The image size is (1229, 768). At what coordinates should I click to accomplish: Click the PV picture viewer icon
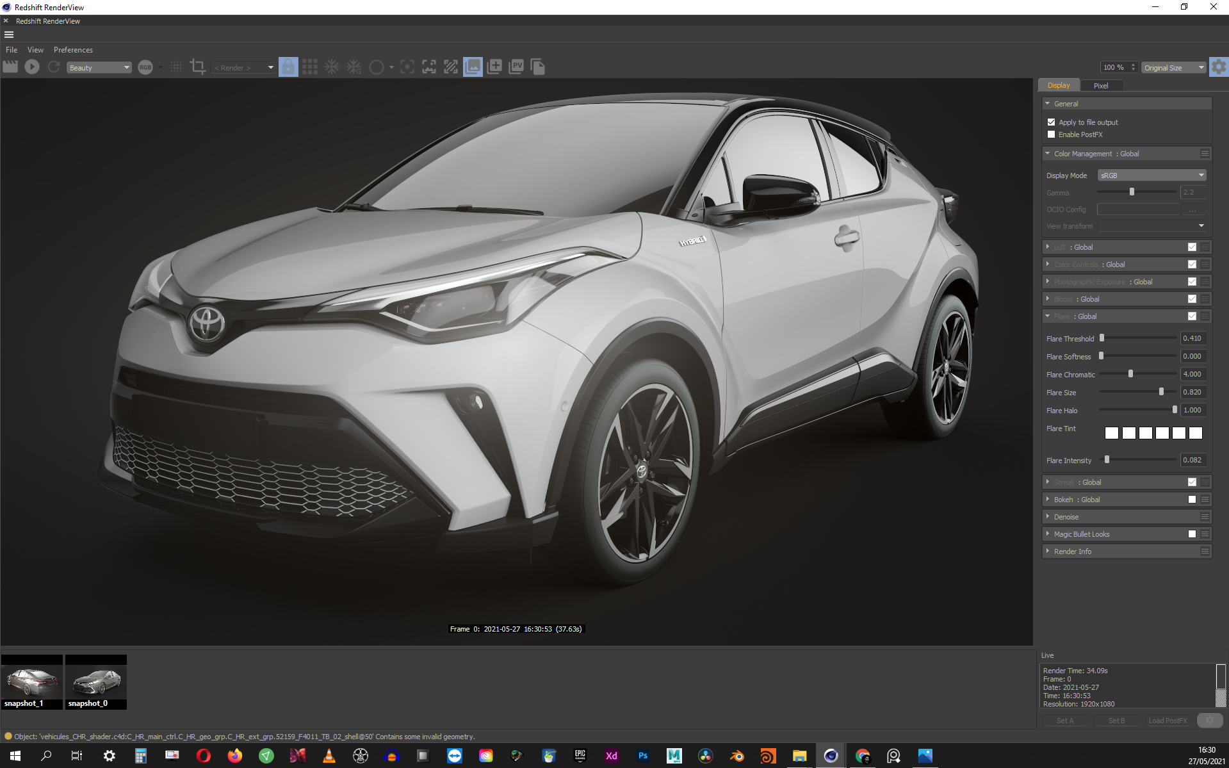point(516,67)
